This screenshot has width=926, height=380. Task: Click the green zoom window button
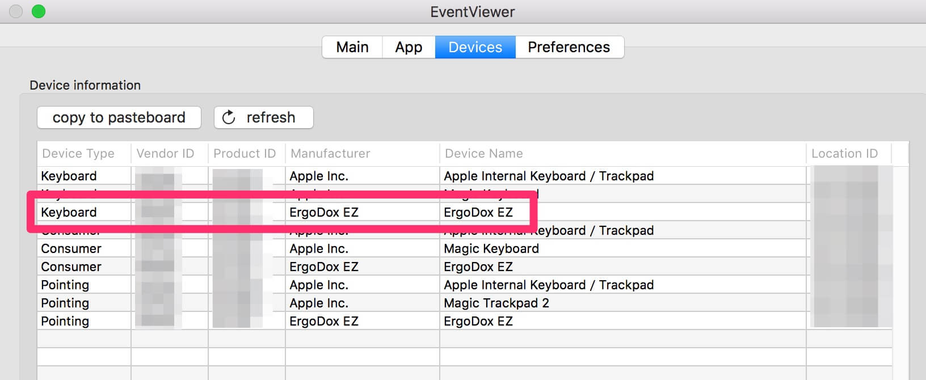(x=39, y=11)
